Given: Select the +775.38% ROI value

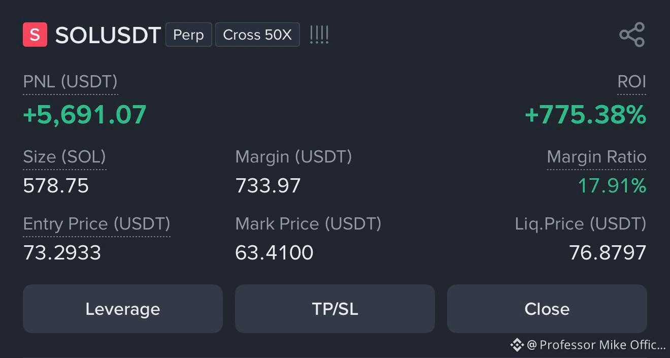Looking at the screenshot, I should 585,115.
